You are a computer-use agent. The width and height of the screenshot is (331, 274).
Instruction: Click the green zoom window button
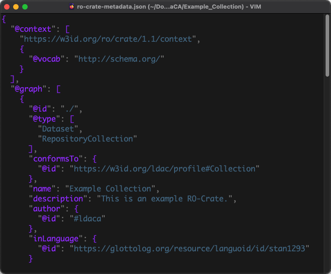25,7
